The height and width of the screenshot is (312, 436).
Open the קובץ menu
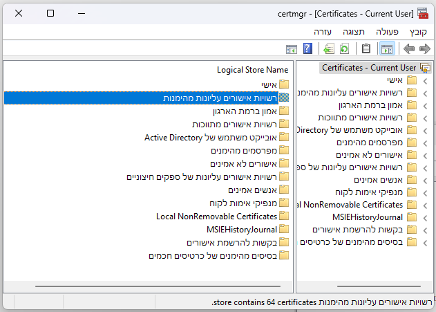pos(418,32)
